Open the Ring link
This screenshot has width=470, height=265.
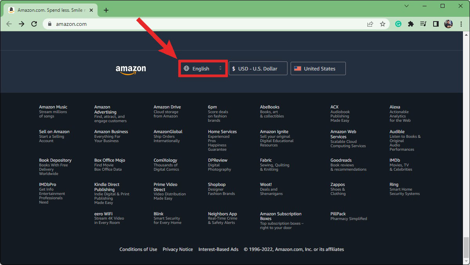[394, 184]
